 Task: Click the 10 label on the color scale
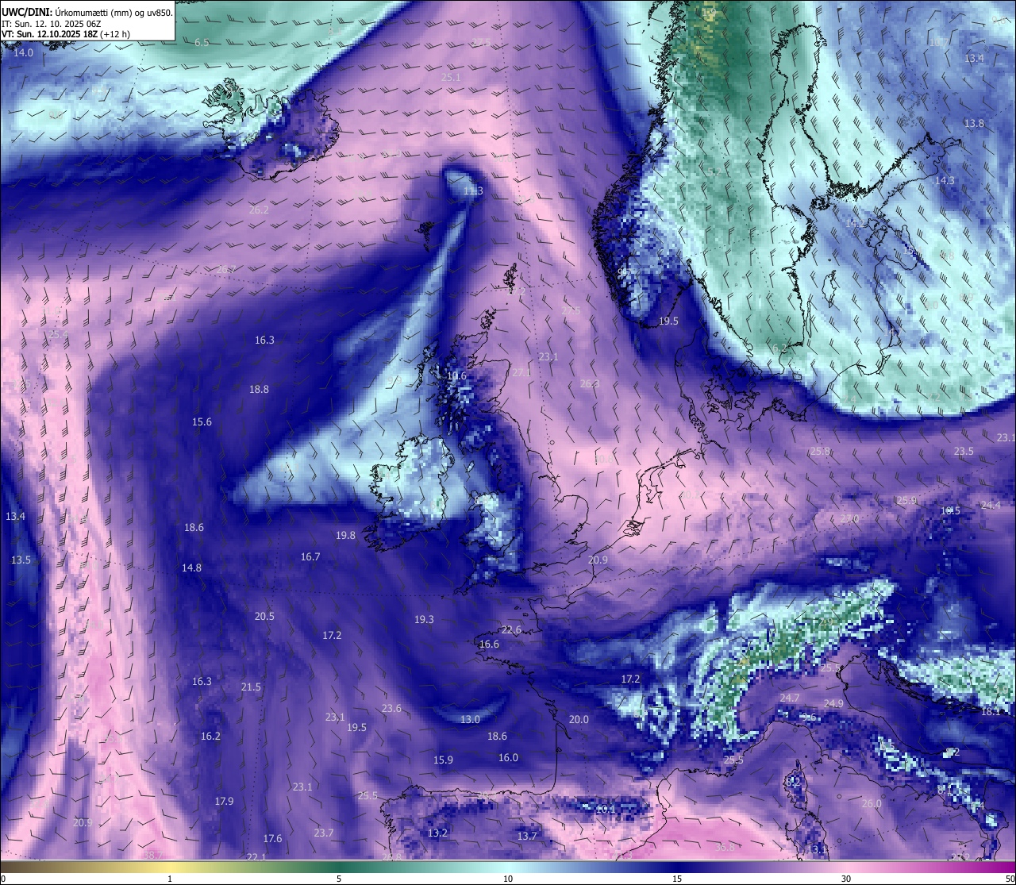508,879
